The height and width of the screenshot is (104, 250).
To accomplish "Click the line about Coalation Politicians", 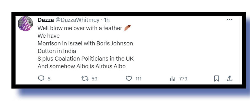I will (86, 58).
